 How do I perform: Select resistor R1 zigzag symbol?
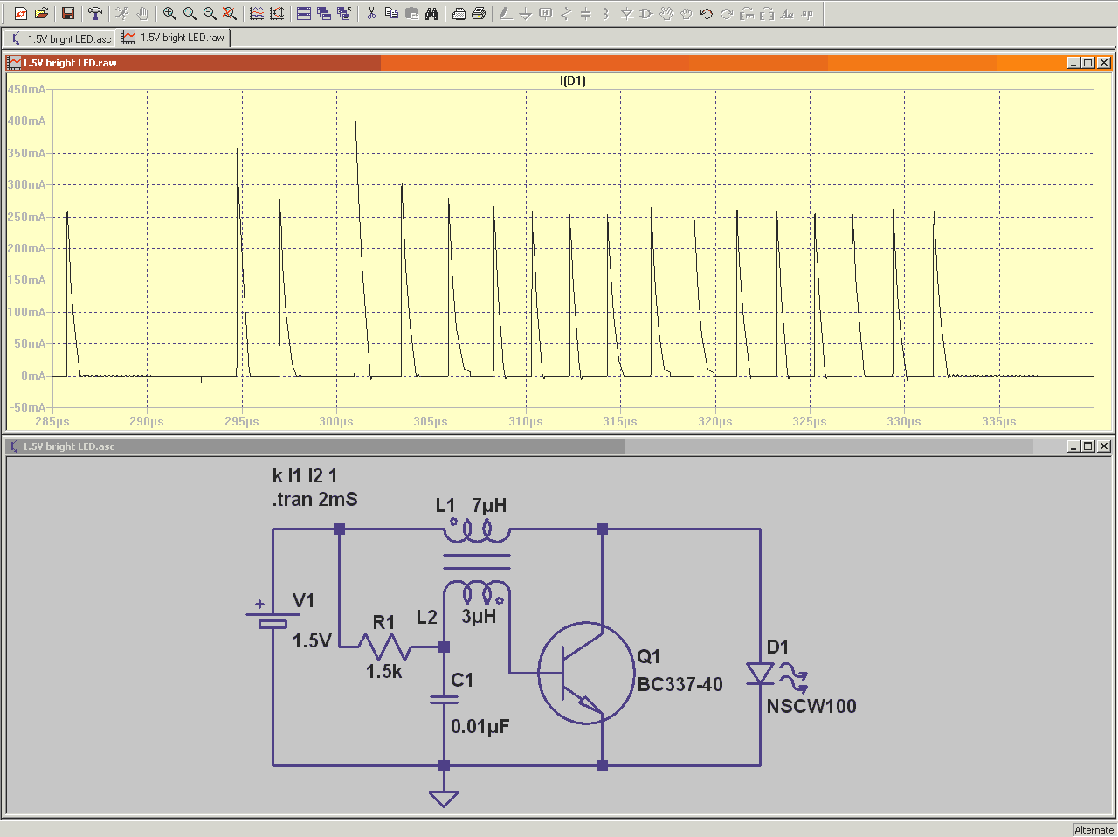pos(384,647)
